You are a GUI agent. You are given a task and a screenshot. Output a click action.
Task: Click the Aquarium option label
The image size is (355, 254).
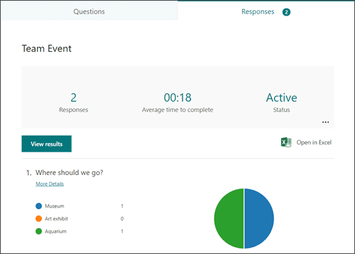tap(55, 232)
